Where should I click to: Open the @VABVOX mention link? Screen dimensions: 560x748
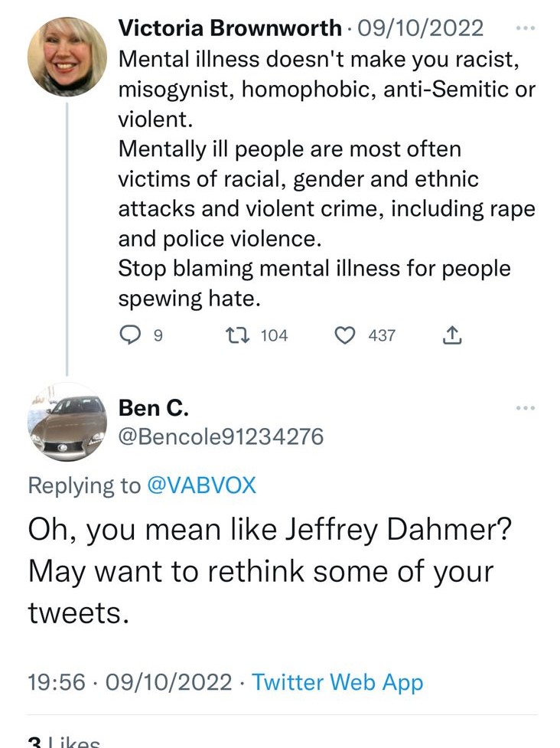pos(201,485)
